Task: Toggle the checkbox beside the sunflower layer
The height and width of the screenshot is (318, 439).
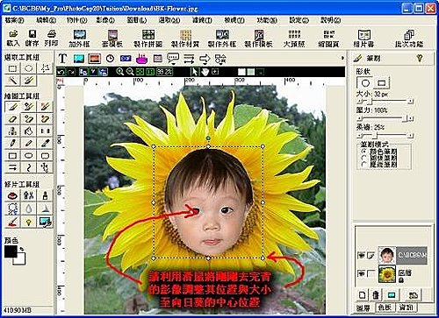Action: pos(371,273)
